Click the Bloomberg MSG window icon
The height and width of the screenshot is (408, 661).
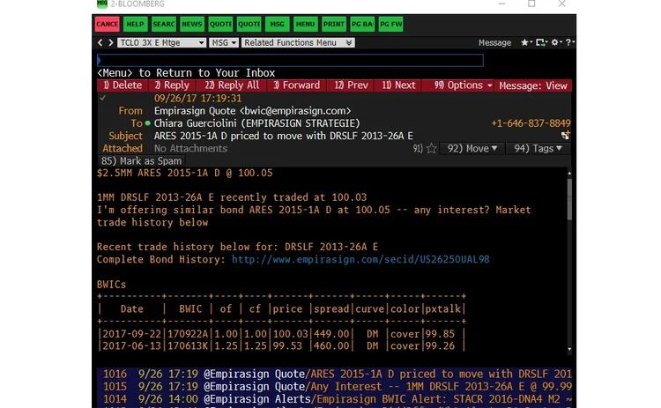(102, 4)
